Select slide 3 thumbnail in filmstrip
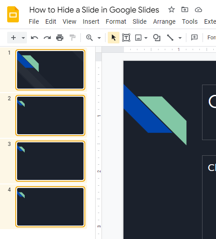 (x=50, y=161)
